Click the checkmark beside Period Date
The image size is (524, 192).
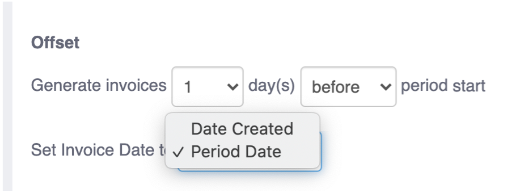pos(179,153)
